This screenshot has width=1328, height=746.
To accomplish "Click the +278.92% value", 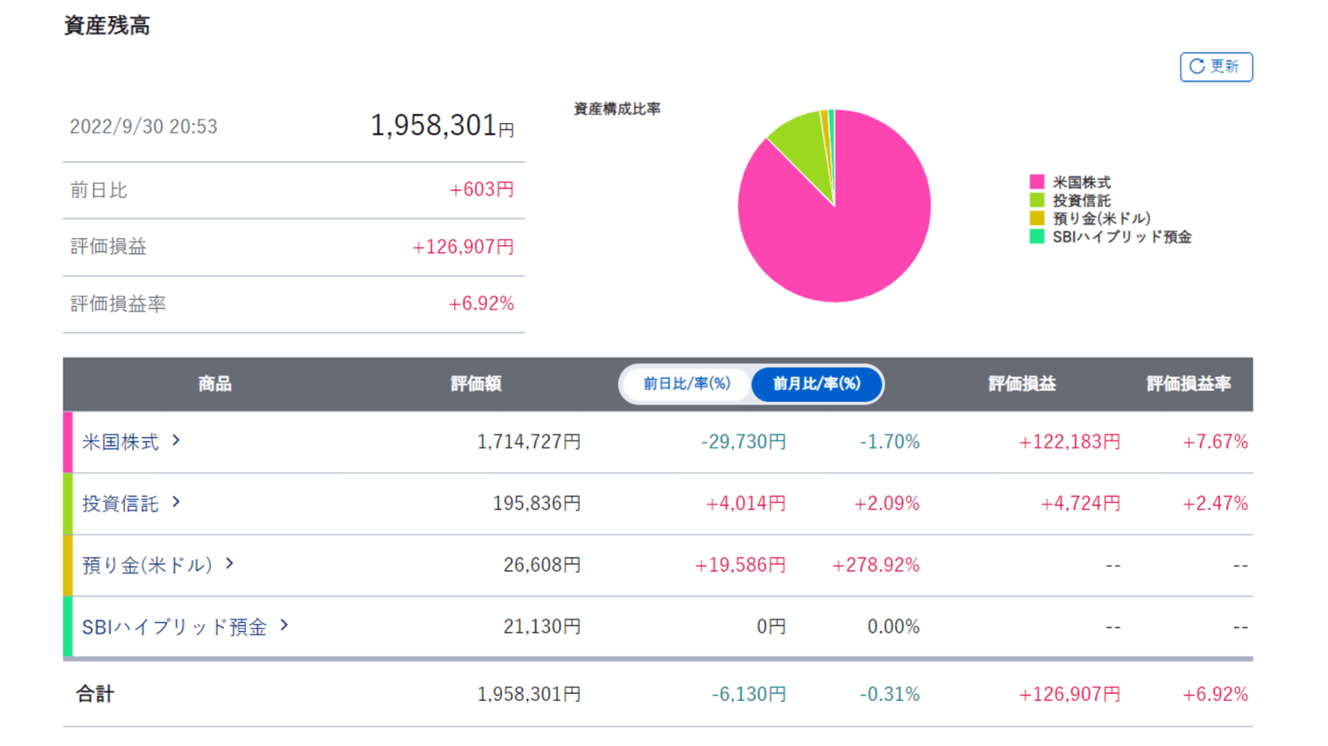I will 876,565.
